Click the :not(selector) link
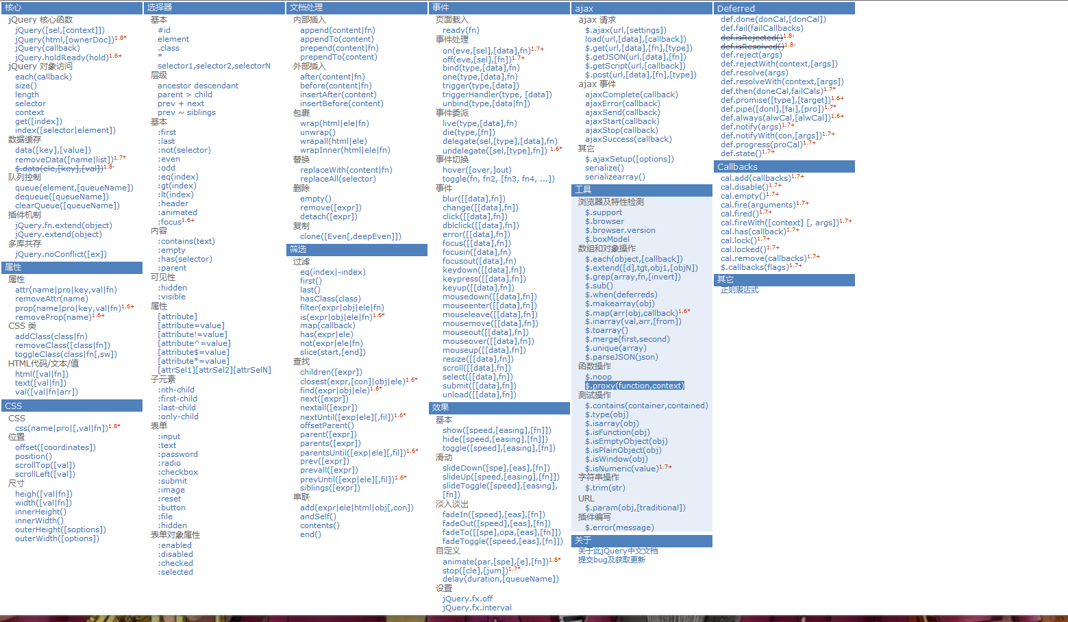1068x622 pixels. coord(184,150)
